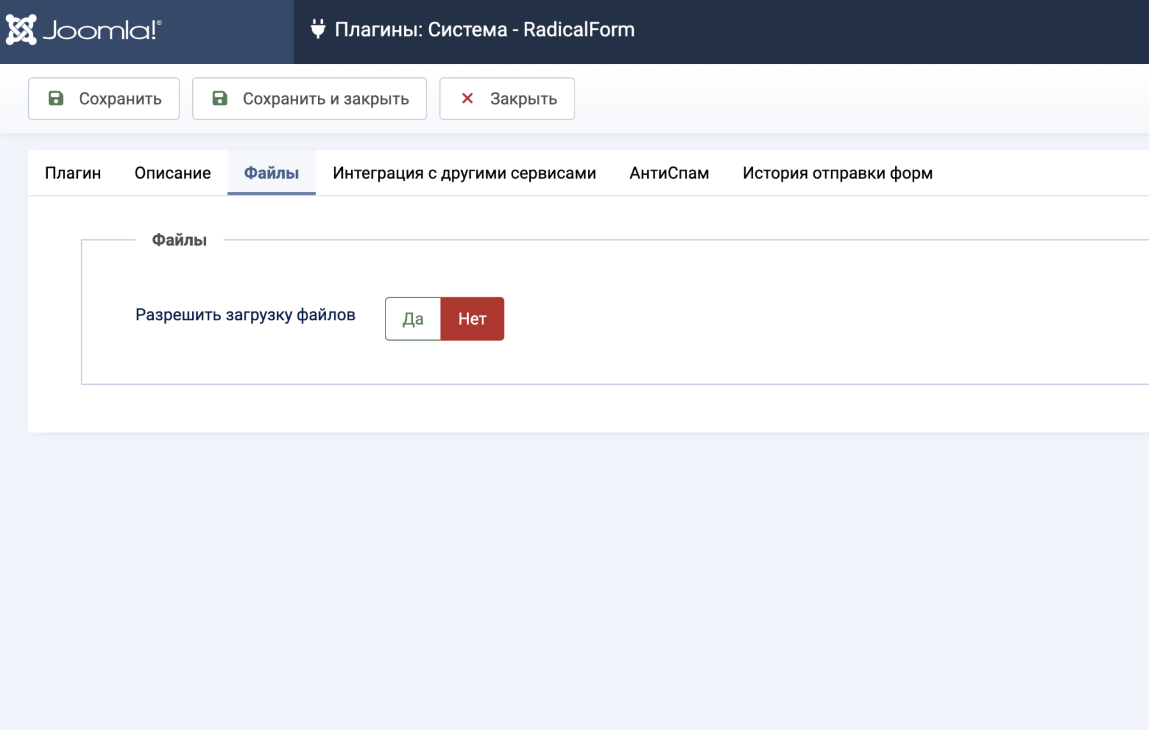The width and height of the screenshot is (1149, 730).
Task: Open Интеграция с другими сервисами tab
Action: [464, 173]
